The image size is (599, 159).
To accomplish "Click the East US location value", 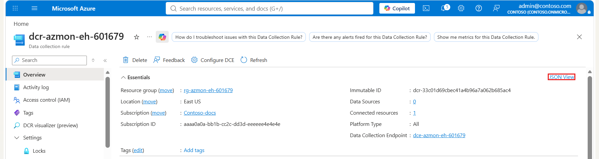I will pyautogui.click(x=192, y=101).
